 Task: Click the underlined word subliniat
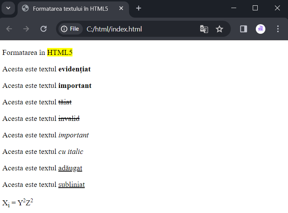pyautogui.click(x=71, y=185)
